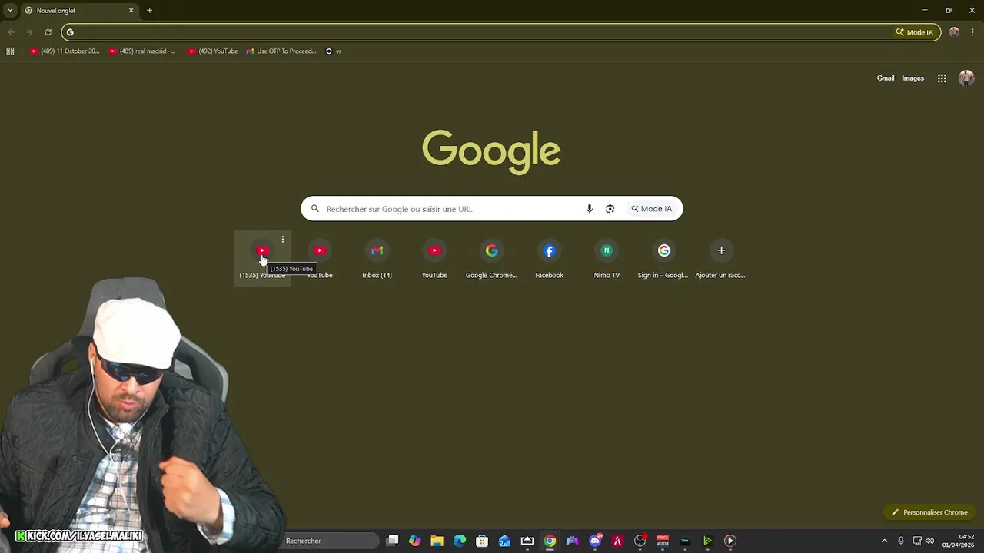
Task: Click the Mode IA button in search box
Action: click(652, 209)
